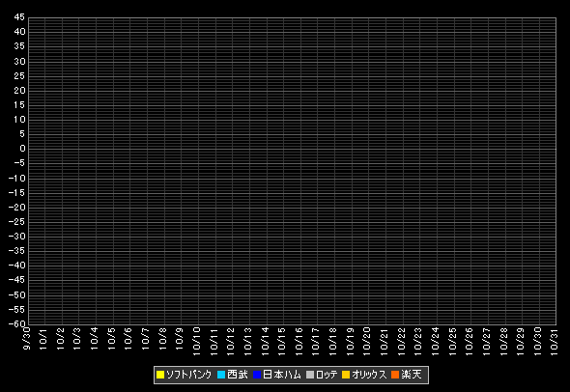Select the 日本ハム legend label
Screen dimensions: 570x392
tap(282, 375)
